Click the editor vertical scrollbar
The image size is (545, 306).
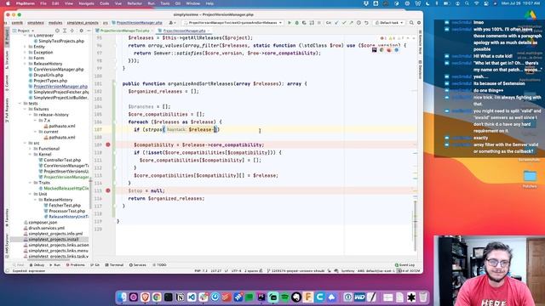(415, 225)
